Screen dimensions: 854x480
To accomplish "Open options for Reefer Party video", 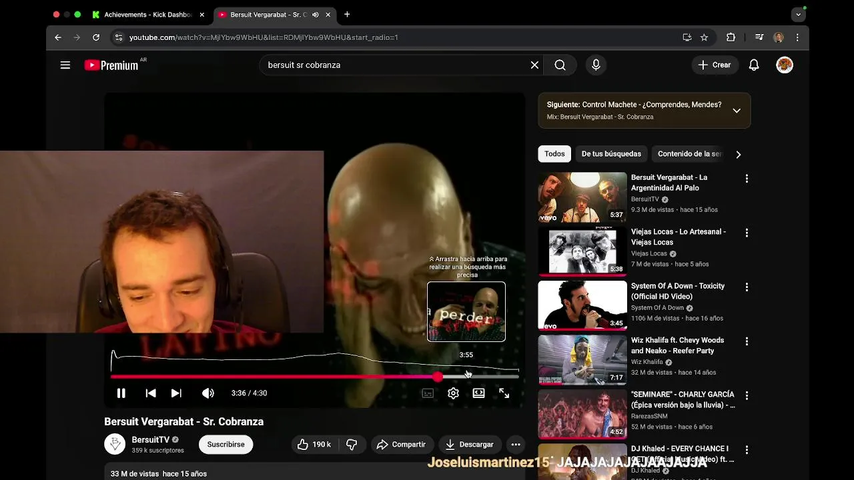I will coord(747,341).
